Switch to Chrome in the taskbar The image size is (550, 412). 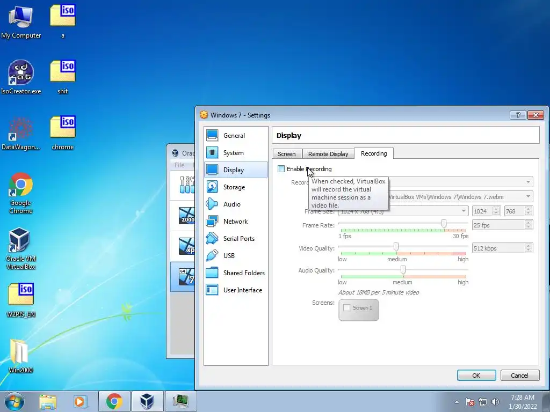[x=114, y=401]
